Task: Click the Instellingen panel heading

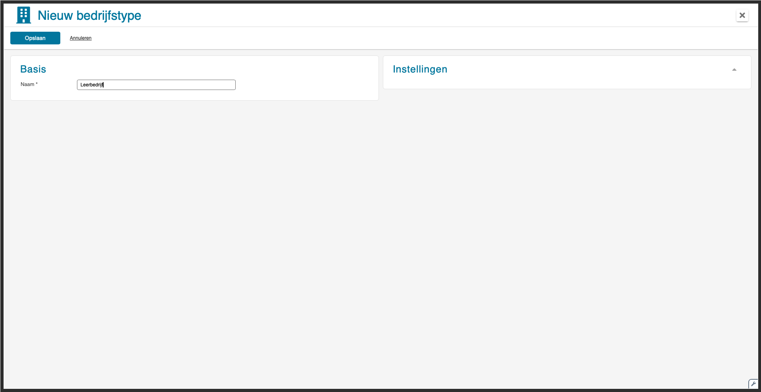Action: [x=420, y=69]
